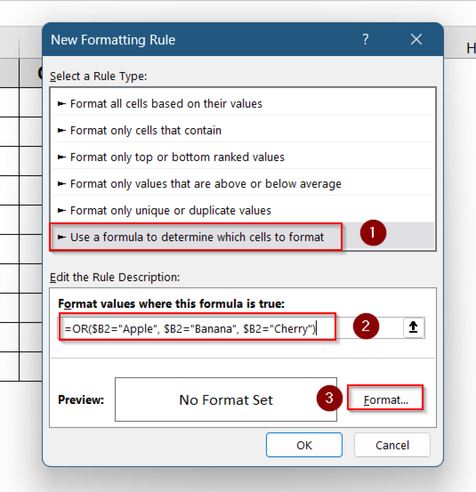Close the New Formatting Rule dialog

(x=416, y=39)
